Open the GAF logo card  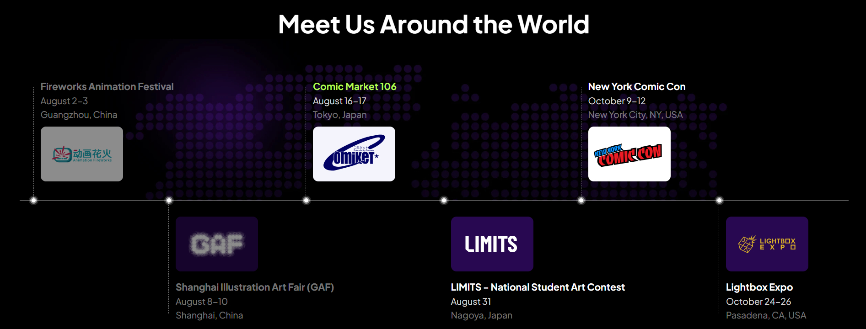click(217, 244)
